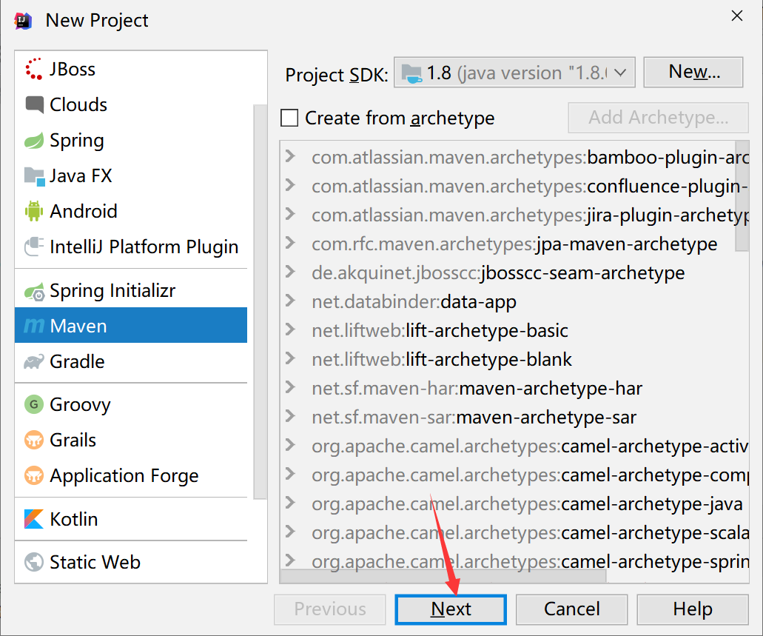Viewport: 763px width, 636px height.
Task: Click the JBoss icon in project types
Action: (33, 69)
